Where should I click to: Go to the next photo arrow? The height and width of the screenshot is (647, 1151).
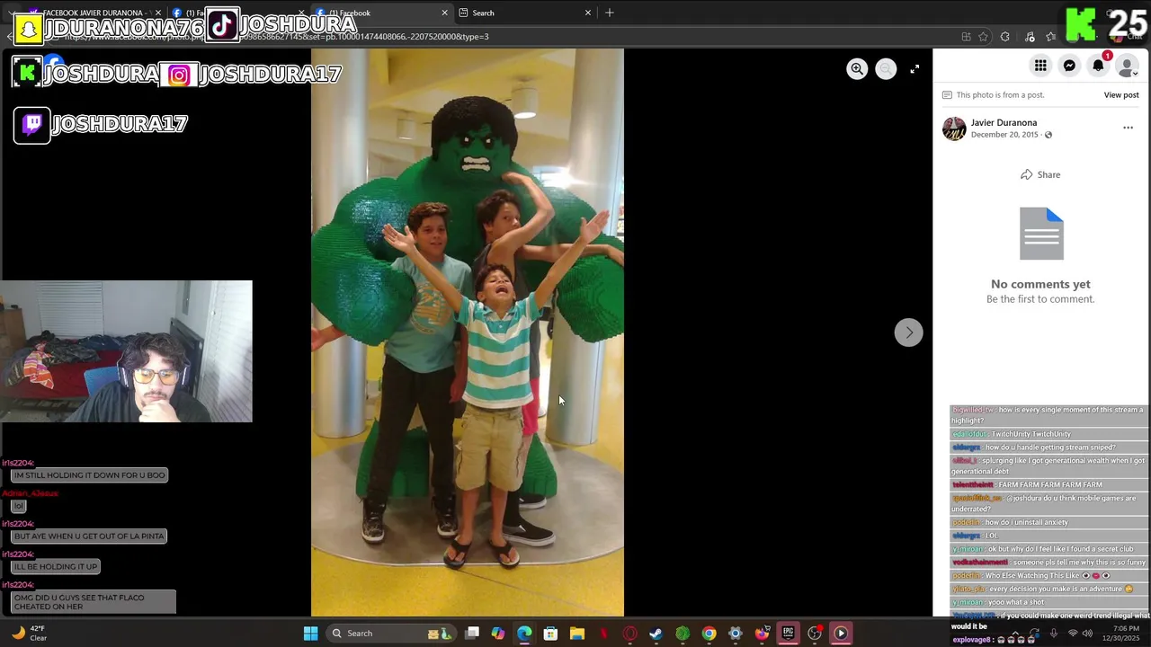tap(908, 332)
